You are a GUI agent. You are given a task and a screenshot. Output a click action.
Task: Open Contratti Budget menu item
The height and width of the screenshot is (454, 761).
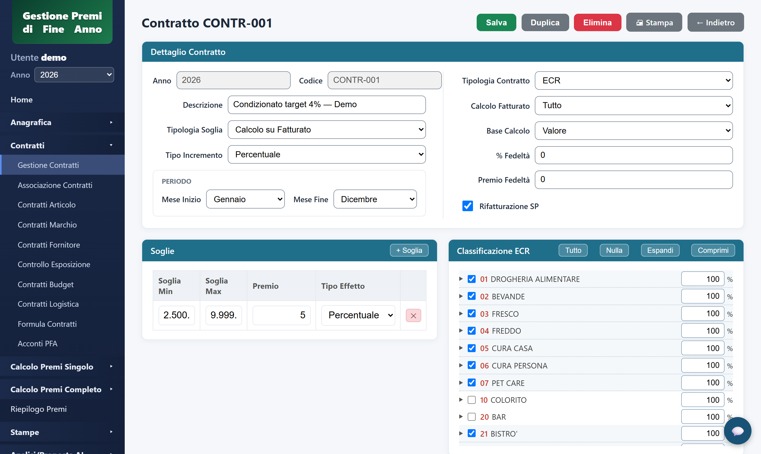pos(62,285)
